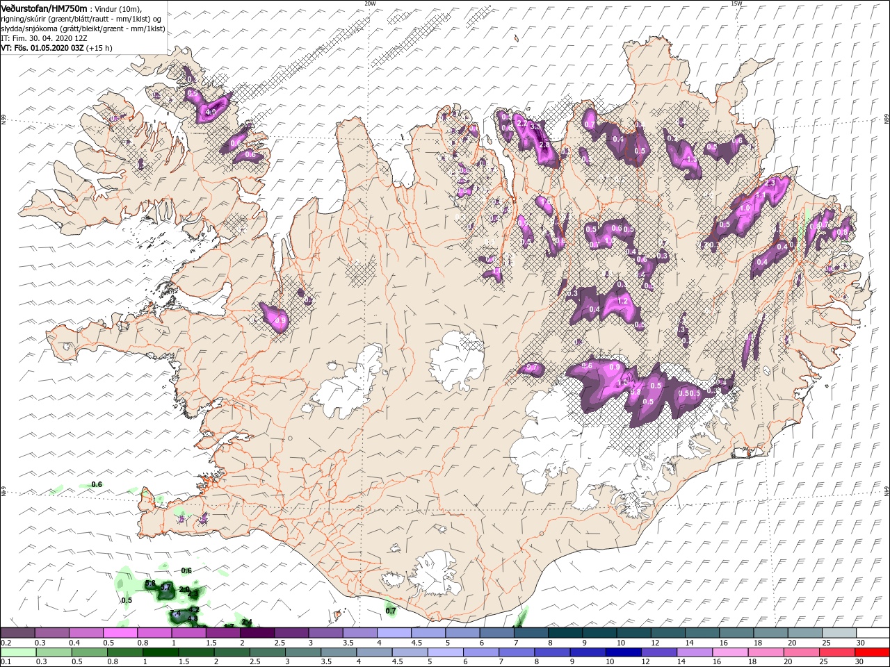
Task: Click the dark teal snow swatch between 8 and 9
Action: [565, 633]
